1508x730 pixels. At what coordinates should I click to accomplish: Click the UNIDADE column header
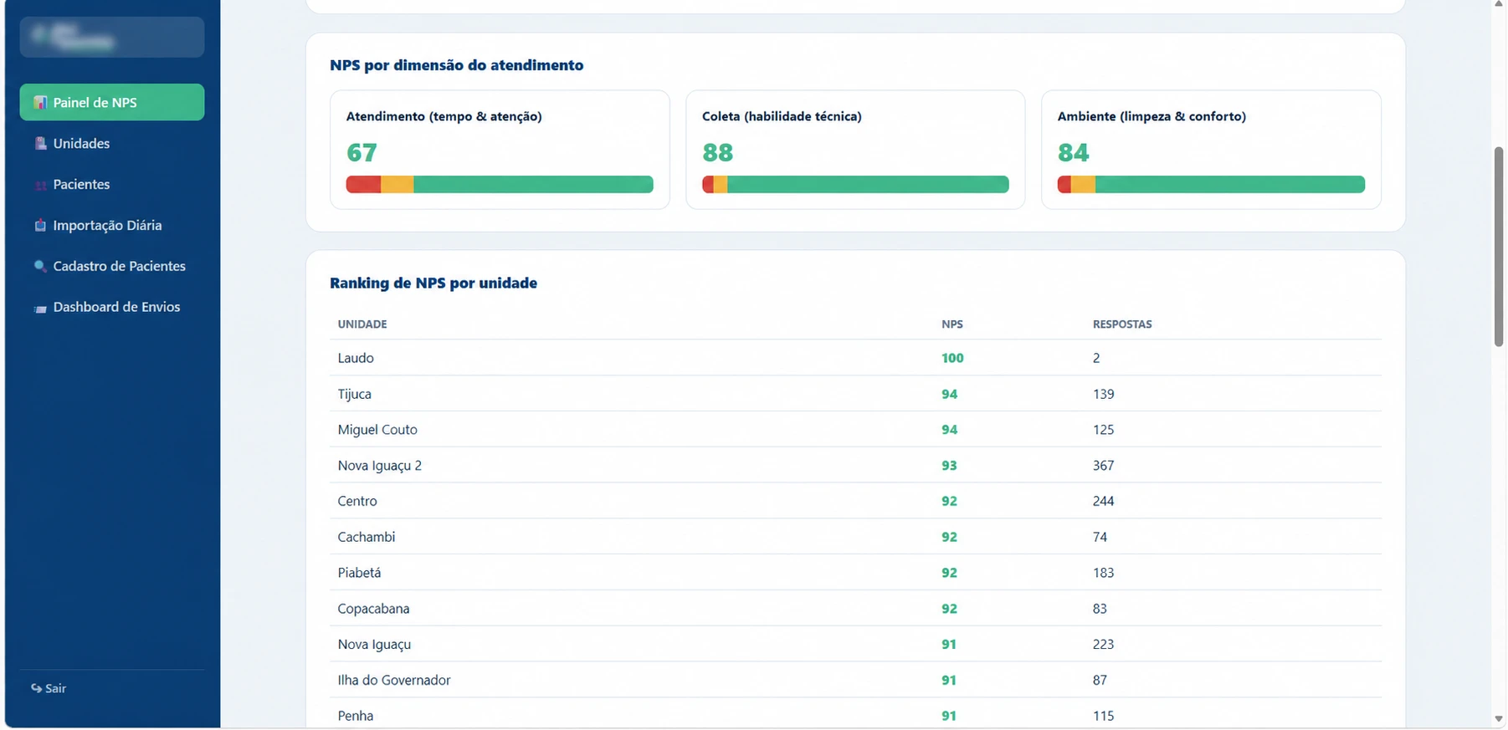pyautogui.click(x=362, y=324)
